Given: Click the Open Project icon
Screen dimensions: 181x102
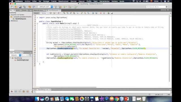Looking at the screenshot, I should coord(20,7).
